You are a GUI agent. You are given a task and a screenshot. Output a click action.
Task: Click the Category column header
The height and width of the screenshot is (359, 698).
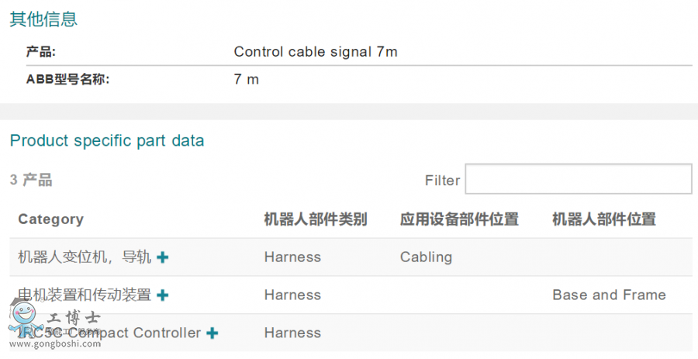click(50, 219)
